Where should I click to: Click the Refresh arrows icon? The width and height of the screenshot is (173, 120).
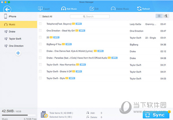(x=139, y=9)
